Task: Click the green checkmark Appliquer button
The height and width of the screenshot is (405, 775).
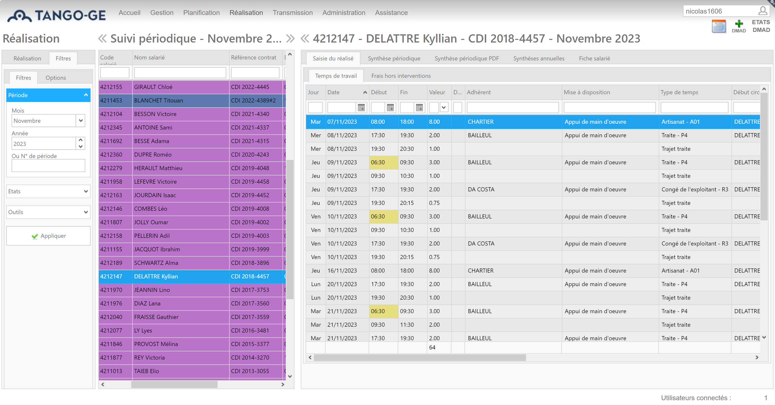Action: tap(48, 236)
